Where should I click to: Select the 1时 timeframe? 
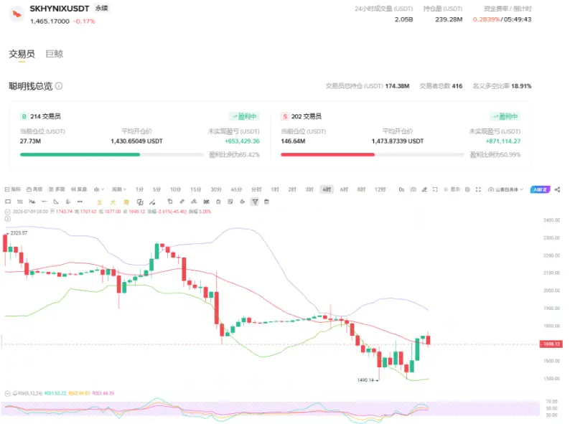(275, 189)
